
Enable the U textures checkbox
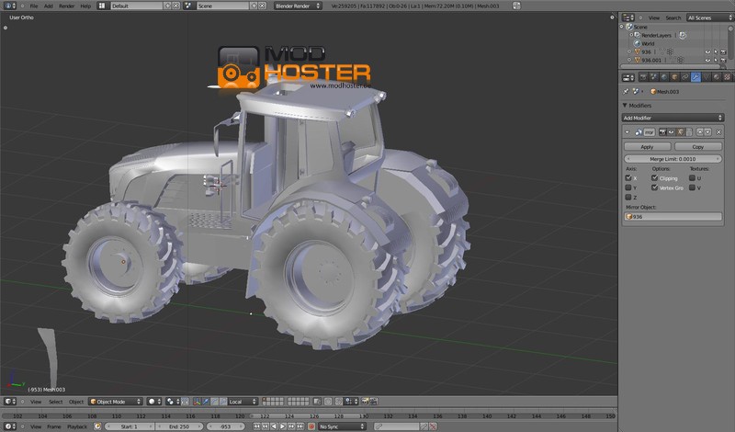pos(692,178)
